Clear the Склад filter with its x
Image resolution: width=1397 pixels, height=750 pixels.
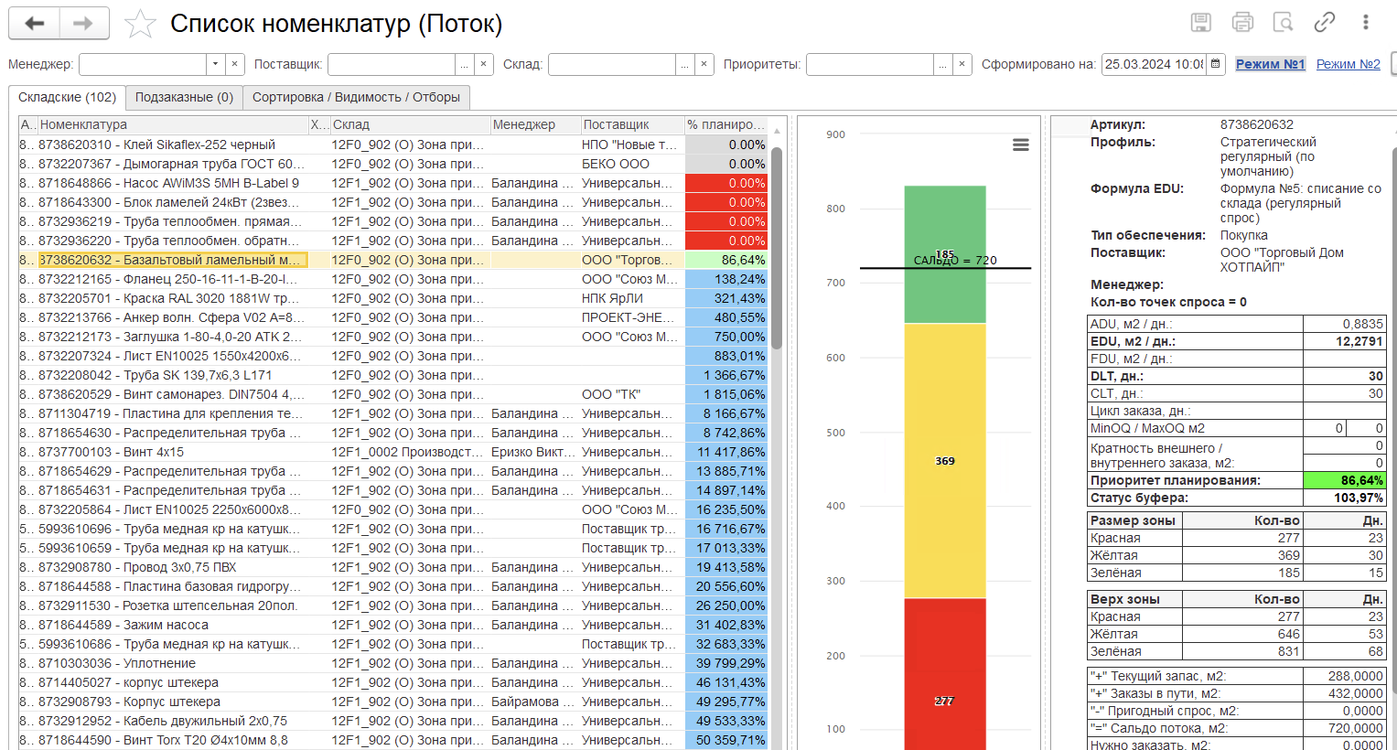tap(704, 64)
